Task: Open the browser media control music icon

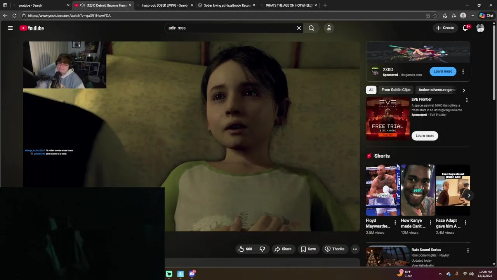Action: point(445,16)
